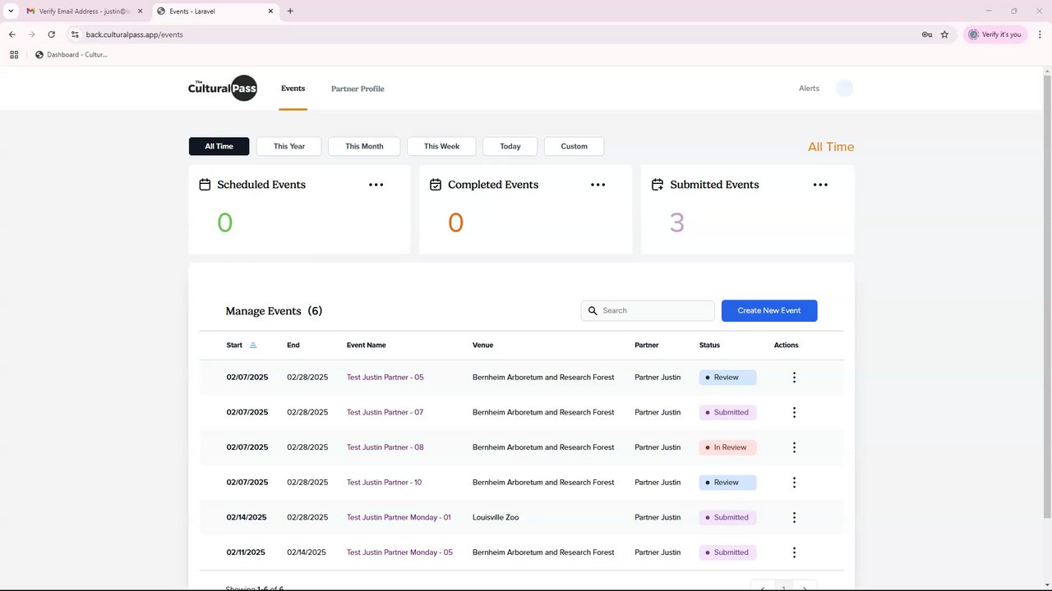Filter events by This Year
1052x591 pixels.
tap(289, 146)
